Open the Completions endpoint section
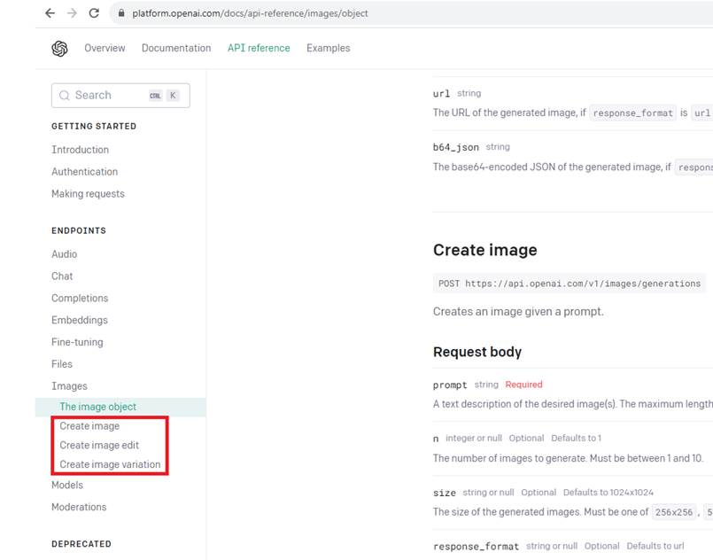This screenshot has width=713, height=560. (80, 298)
